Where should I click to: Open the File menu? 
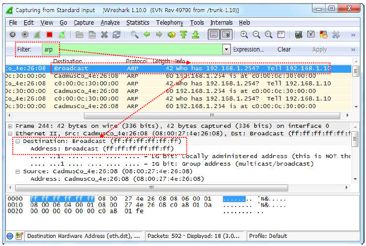point(13,23)
